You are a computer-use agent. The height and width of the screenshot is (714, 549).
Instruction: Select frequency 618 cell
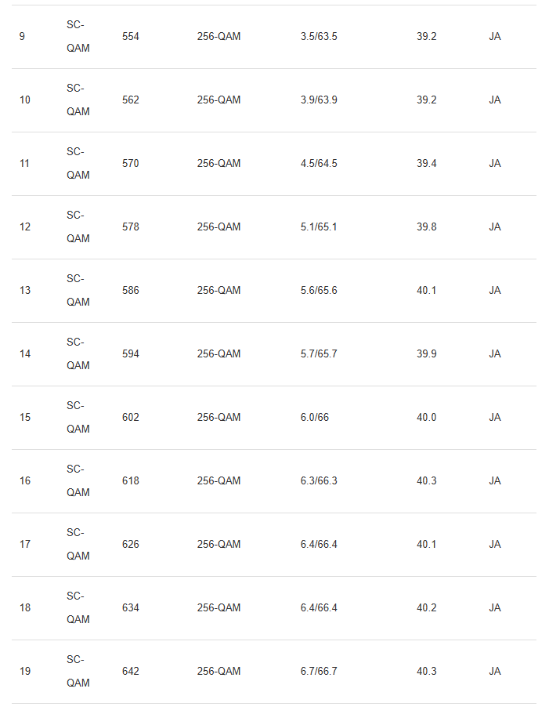131,481
